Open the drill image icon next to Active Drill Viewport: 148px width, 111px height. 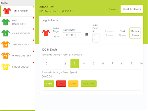(x=87, y=34)
